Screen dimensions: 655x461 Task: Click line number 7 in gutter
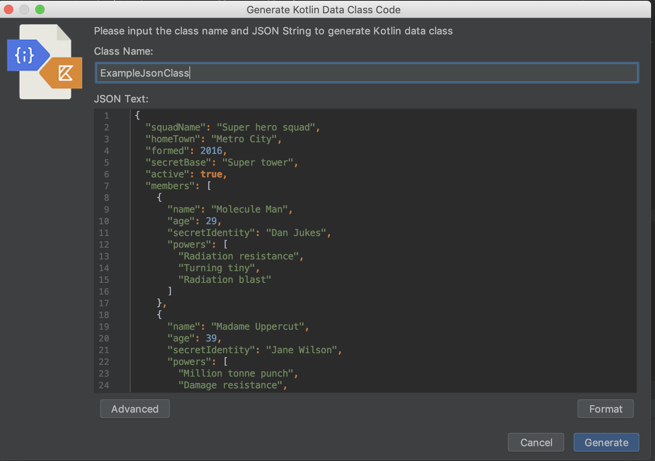[106, 186]
